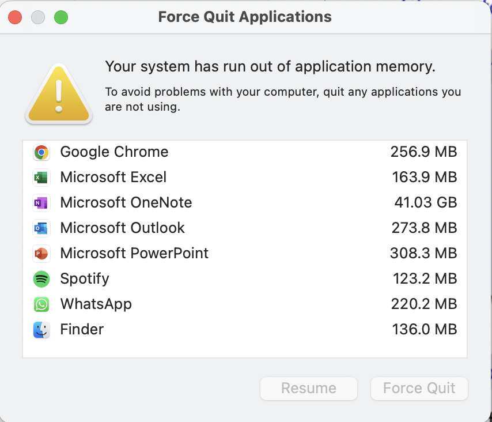Click the Microsoft Excel icon
The width and height of the screenshot is (492, 422).
coord(41,178)
